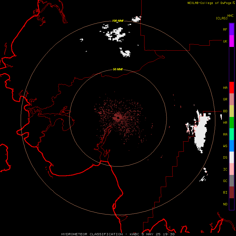Image resolution: width=236 pixels, height=236 pixels.
Task: Click the UK magenta legend swatch
Action: coord(232,41)
